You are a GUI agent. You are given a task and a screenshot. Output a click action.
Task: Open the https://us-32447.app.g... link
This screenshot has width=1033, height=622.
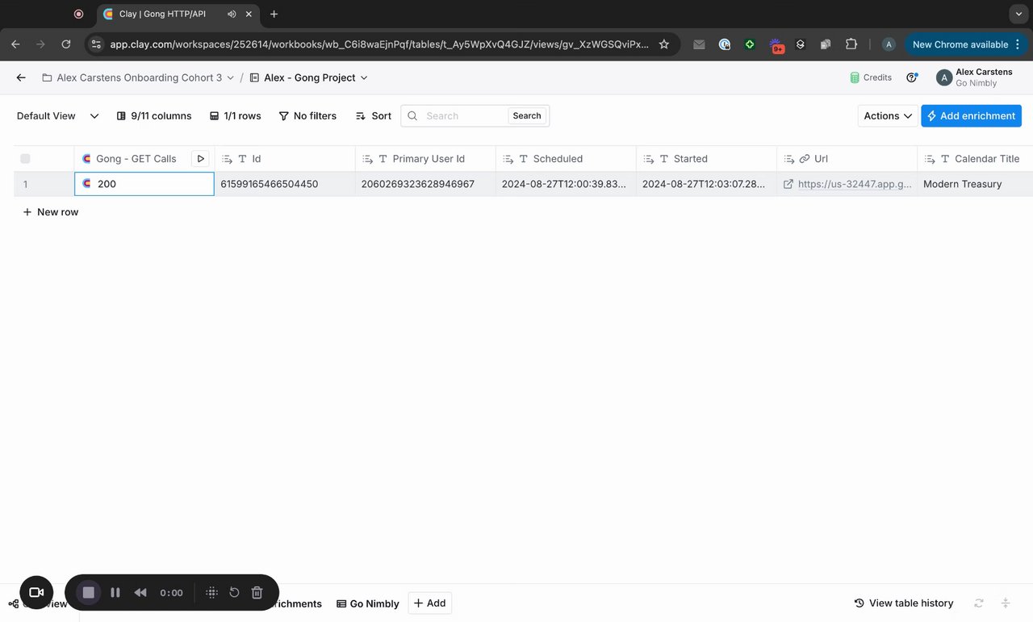point(855,184)
